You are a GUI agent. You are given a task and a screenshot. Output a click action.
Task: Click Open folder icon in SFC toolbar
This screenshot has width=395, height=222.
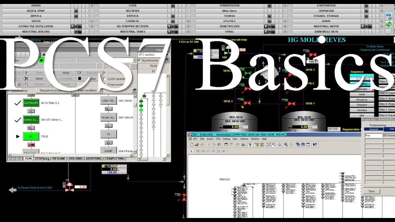coord(197,144)
